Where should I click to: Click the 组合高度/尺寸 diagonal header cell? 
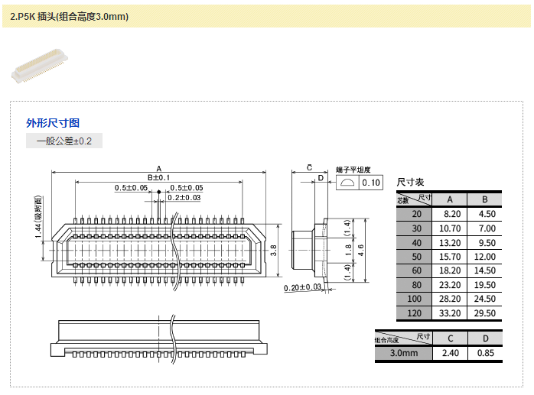coord(402,338)
